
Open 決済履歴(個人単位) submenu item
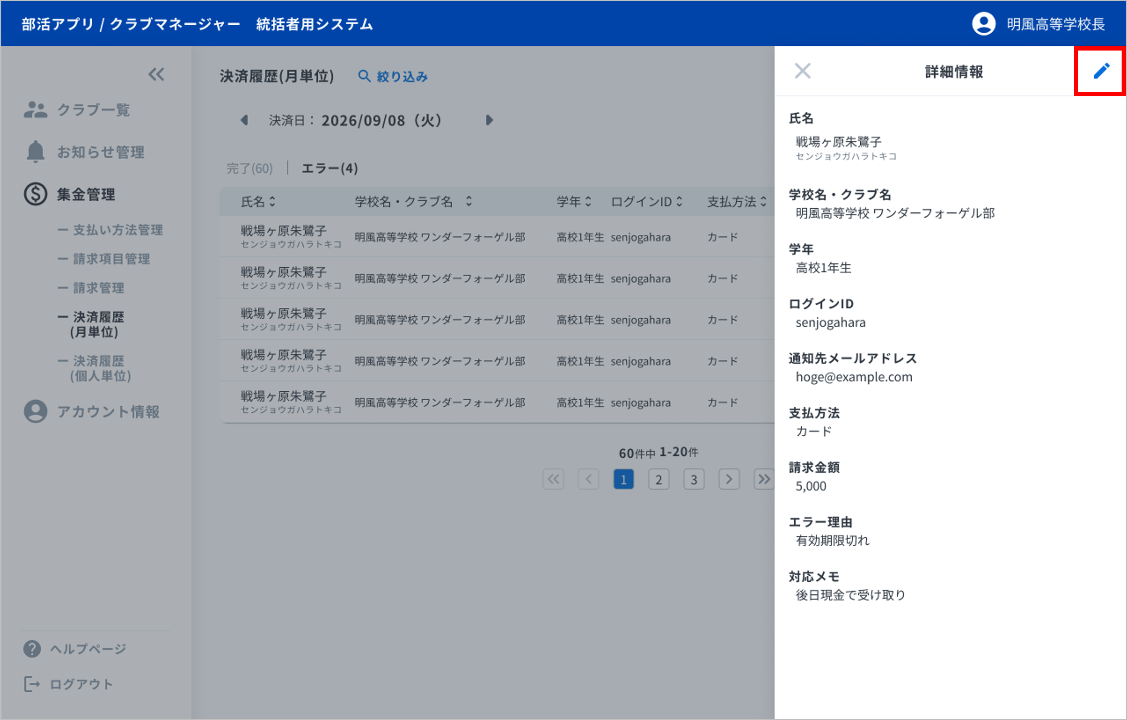tap(94, 368)
